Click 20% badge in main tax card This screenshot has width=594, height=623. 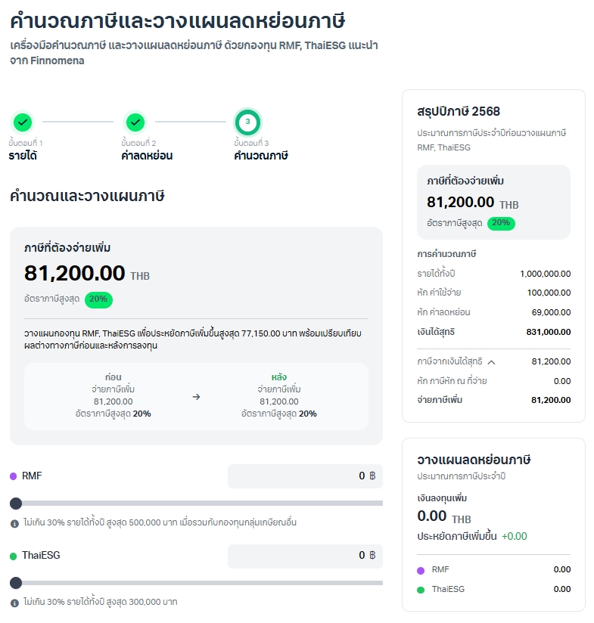click(98, 299)
